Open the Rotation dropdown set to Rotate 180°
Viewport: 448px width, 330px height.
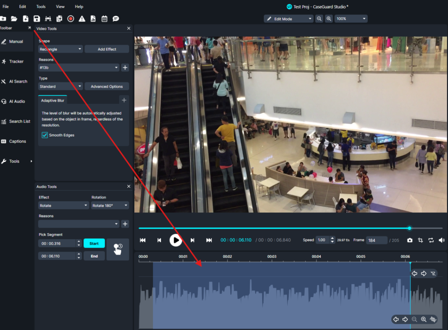(x=110, y=206)
